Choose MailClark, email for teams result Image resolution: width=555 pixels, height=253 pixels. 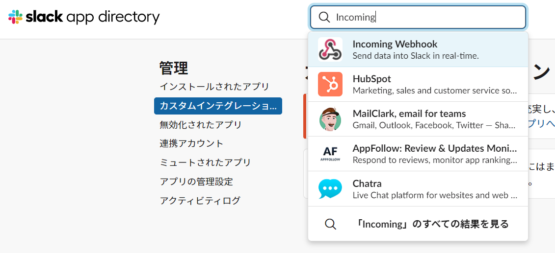[418, 119]
